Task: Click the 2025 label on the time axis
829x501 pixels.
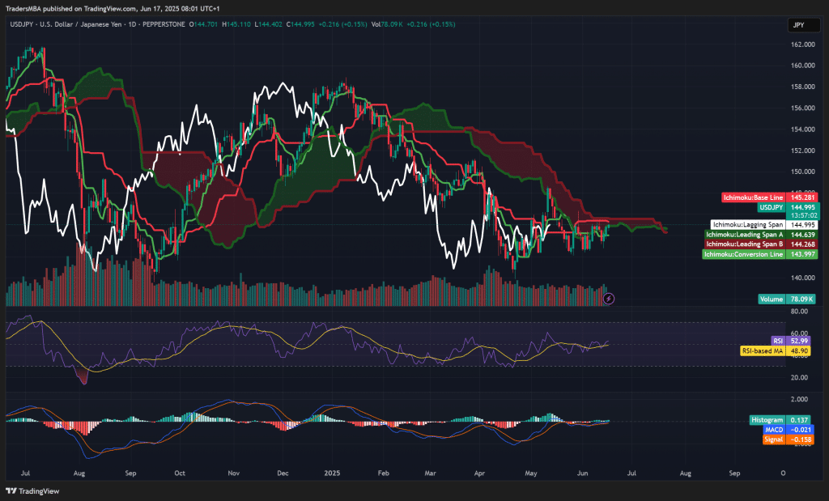Action: pos(333,473)
